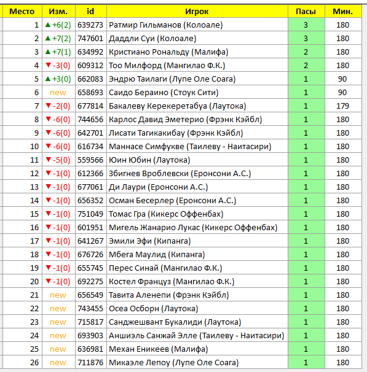Screen dimensions: 367x372
Task: Select the 179 minutes cell
Action: (x=343, y=106)
